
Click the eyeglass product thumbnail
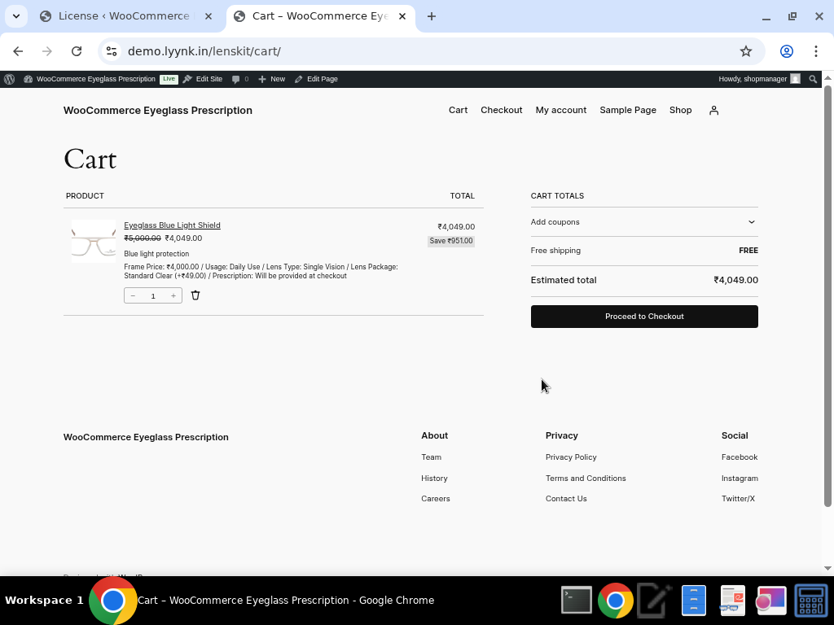click(94, 242)
